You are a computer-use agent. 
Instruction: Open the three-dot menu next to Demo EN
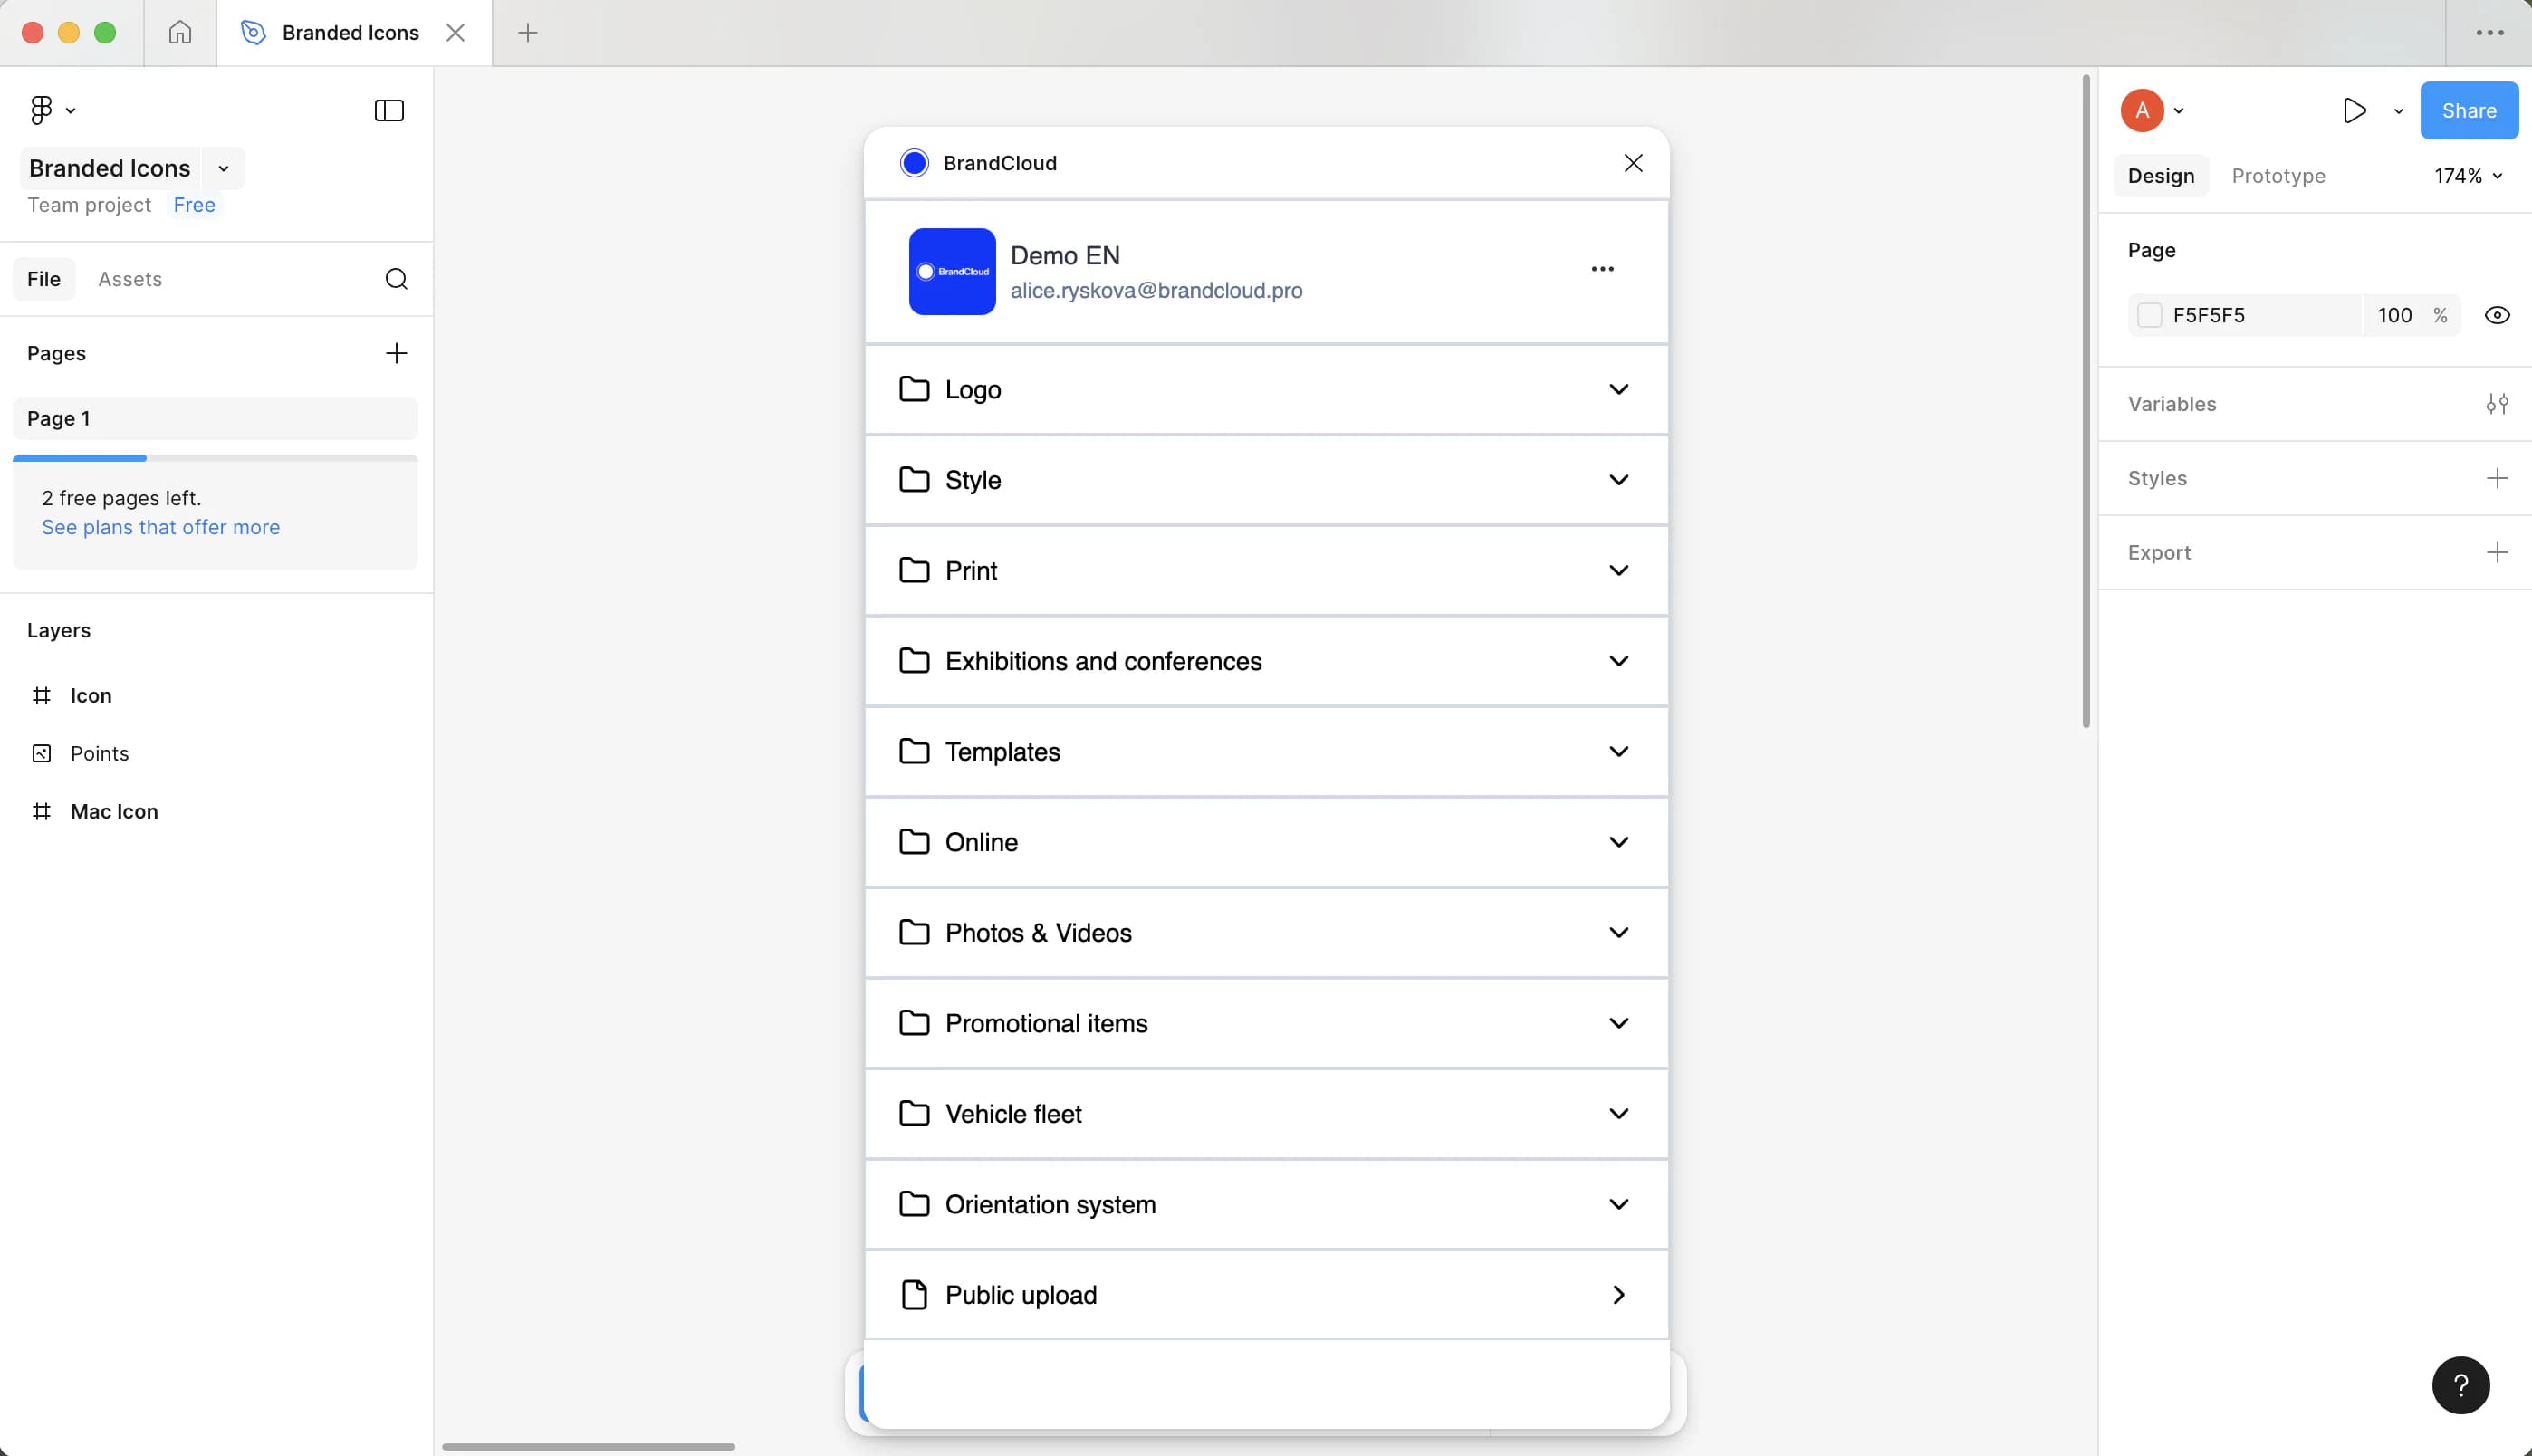click(1602, 269)
